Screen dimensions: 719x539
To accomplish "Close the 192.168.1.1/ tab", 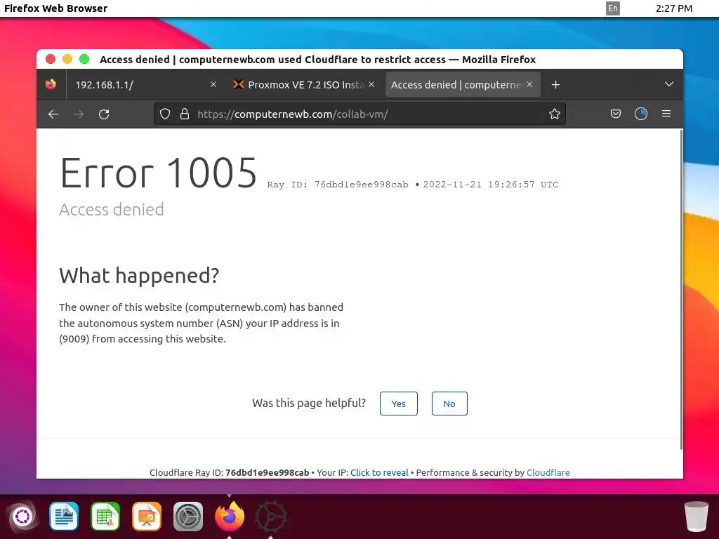I will (x=213, y=84).
